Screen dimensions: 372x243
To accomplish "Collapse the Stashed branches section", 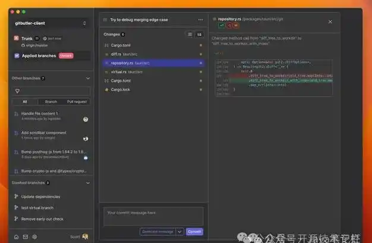I will click(x=88, y=183).
